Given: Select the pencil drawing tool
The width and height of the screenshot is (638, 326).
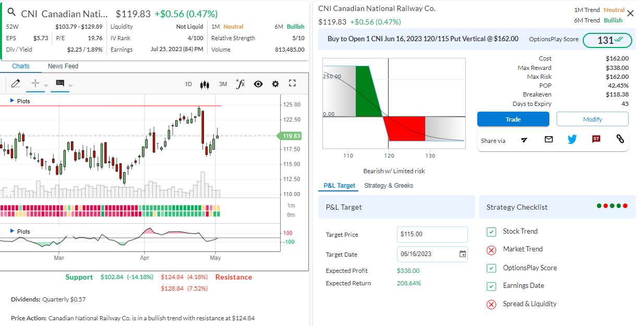Looking at the screenshot, I should point(15,83).
